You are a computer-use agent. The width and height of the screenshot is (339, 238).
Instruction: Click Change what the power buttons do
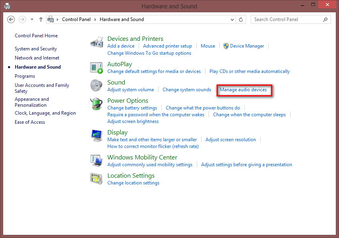point(203,108)
